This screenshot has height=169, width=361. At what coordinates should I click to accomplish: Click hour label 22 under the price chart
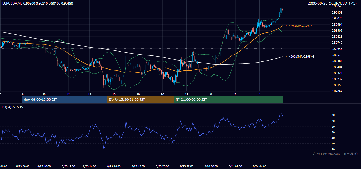coord(187,94)
